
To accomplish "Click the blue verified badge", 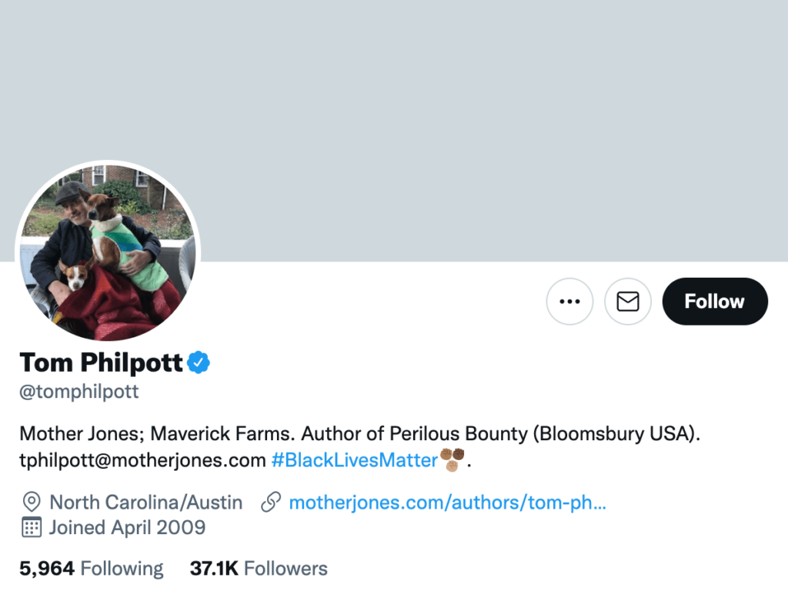I will 200,362.
